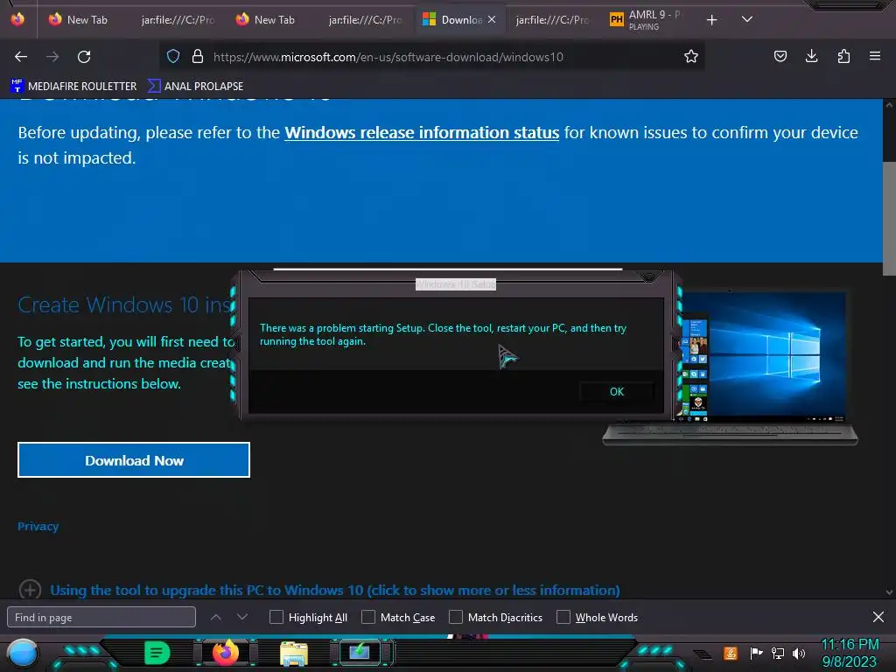Dismiss the Setup error with OK
Image resolution: width=896 pixels, height=672 pixels.
tap(617, 391)
